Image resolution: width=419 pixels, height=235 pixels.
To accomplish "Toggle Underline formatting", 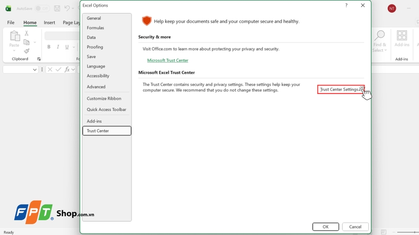I will 67,47.
